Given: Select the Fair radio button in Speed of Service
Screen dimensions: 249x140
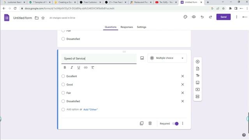Looking at the screenshot, I should [x=63, y=93].
